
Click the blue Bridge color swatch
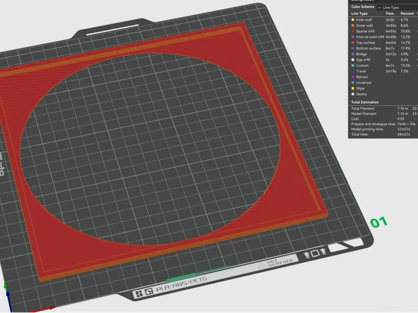(353, 54)
